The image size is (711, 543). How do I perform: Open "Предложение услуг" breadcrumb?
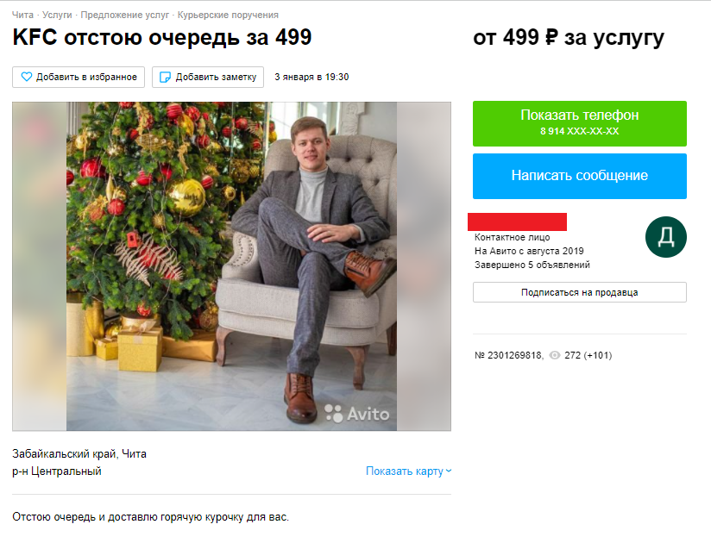(x=125, y=15)
